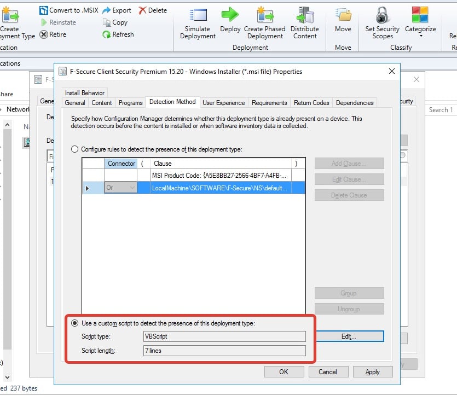Click the Group button
Image resolution: width=457 pixels, height=407 pixels.
pos(349,293)
